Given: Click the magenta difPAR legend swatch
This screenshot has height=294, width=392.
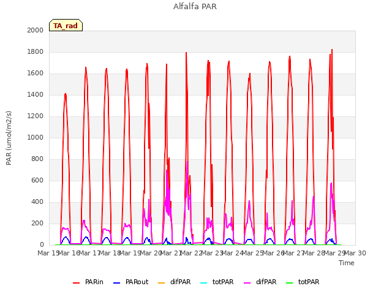Looking at the screenshot, I should [x=247, y=283].
